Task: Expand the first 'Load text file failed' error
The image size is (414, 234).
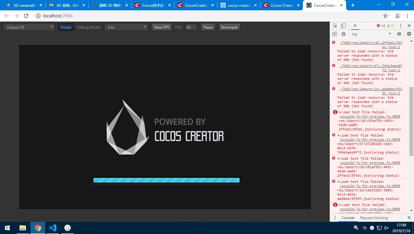Action: tap(340, 112)
